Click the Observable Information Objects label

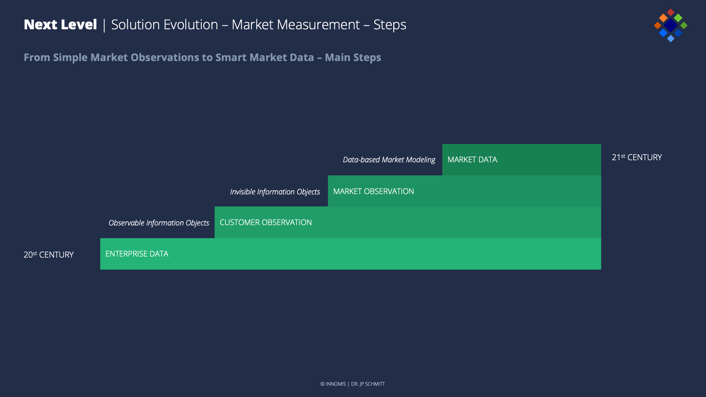pyautogui.click(x=159, y=223)
